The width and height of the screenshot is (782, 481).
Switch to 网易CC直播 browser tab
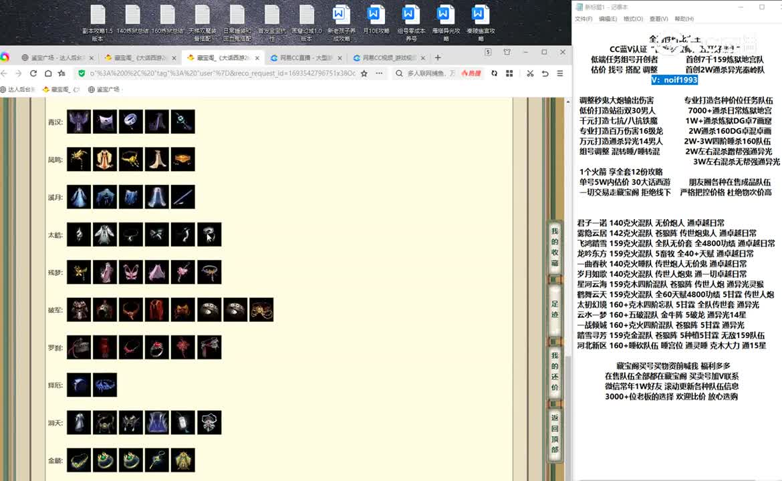pyautogui.click(x=305, y=58)
